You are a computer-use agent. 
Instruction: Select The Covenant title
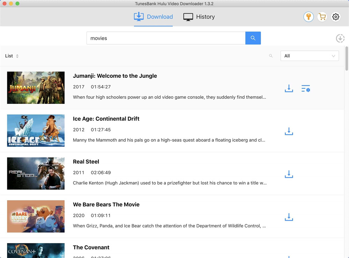(x=91, y=248)
